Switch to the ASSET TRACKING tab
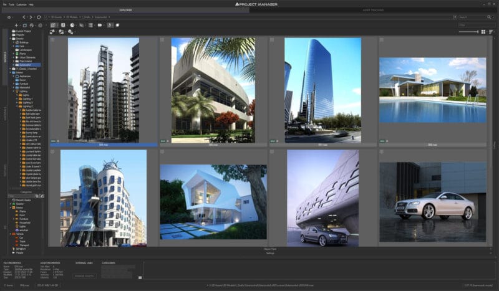Screen dimensions: 499x291 [373, 10]
